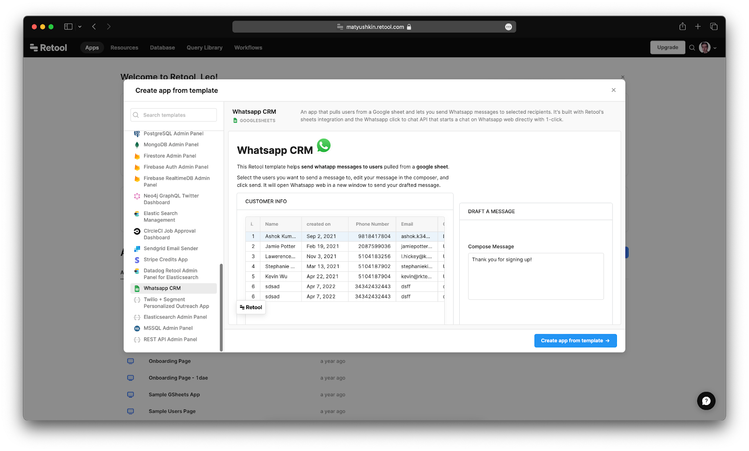Click the CircleCI Job Approval Dashboard icon
Viewport: 749px width, 451px height.
[137, 231]
